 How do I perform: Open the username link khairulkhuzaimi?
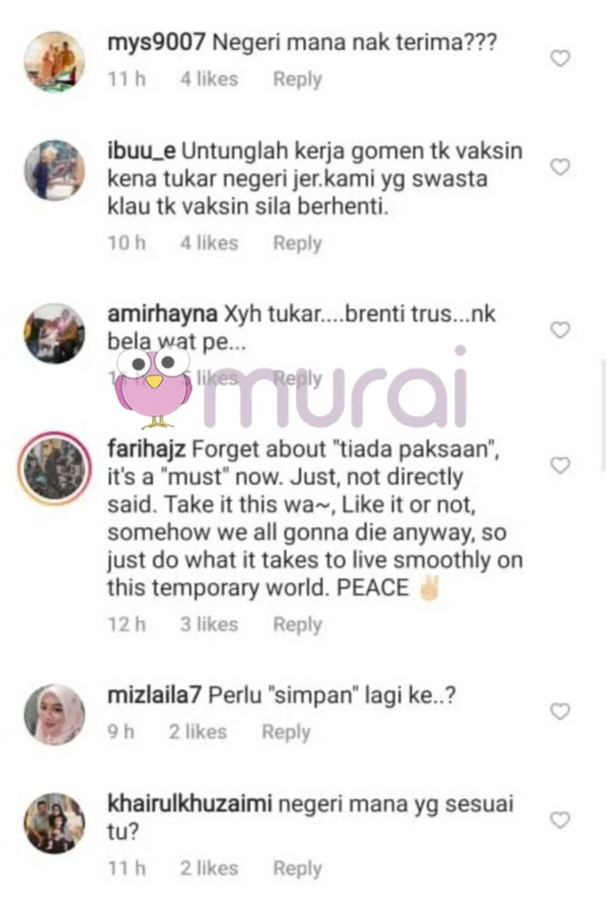pyautogui.click(x=190, y=804)
